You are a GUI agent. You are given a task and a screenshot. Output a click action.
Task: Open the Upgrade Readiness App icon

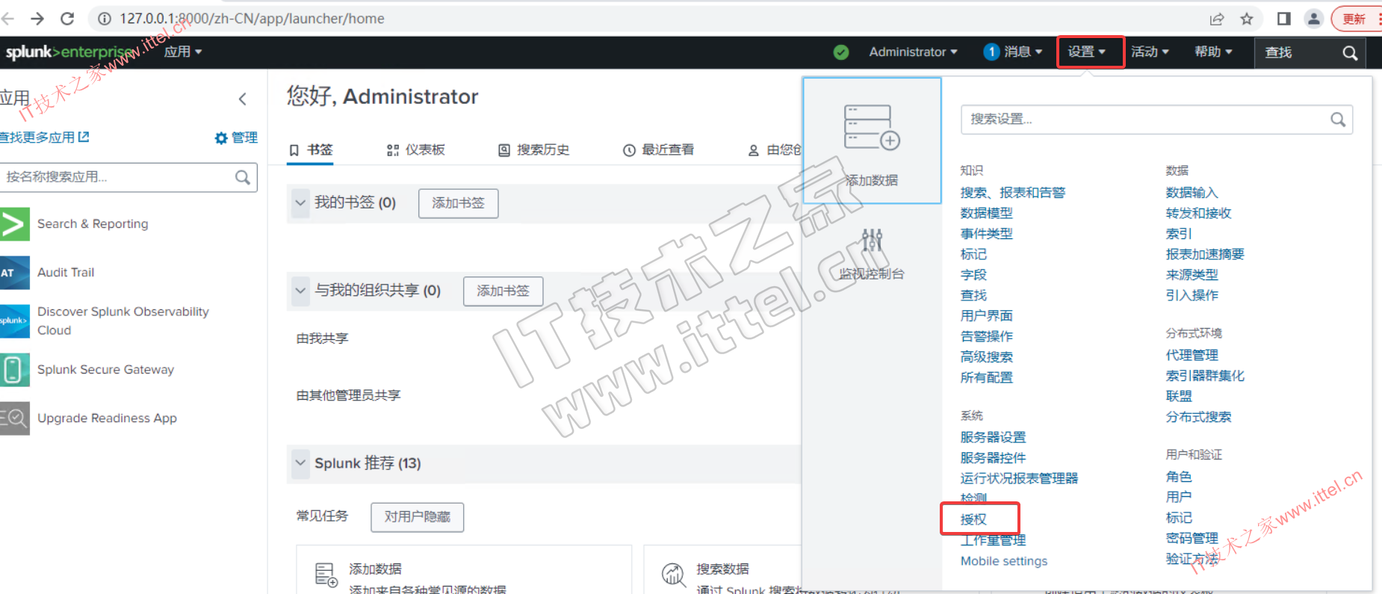click(x=15, y=418)
